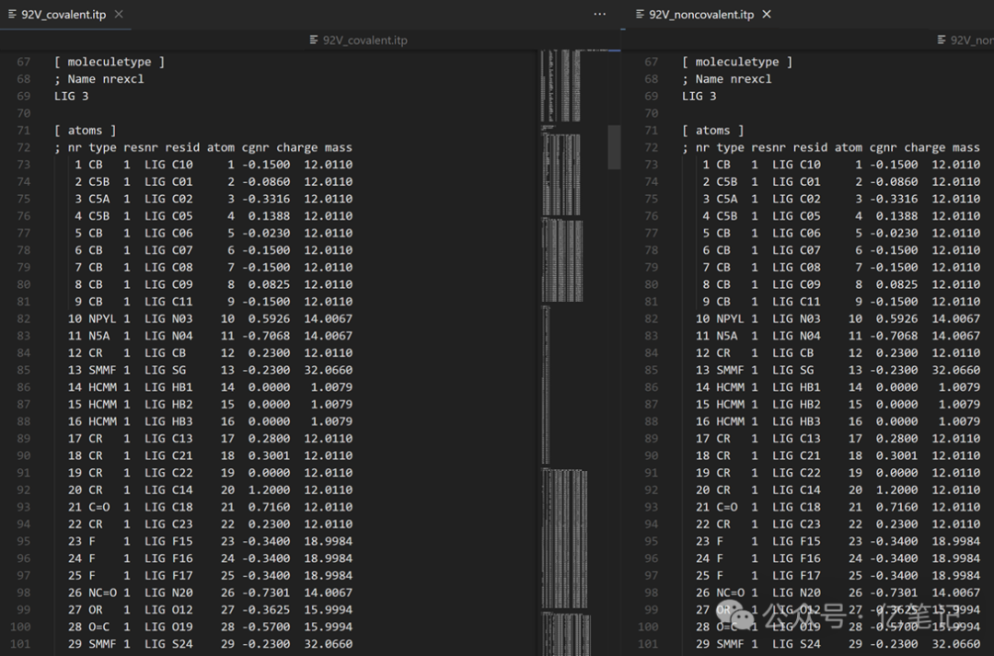Place cursor on LIG 3 line in left editor
994x656 pixels.
point(71,96)
